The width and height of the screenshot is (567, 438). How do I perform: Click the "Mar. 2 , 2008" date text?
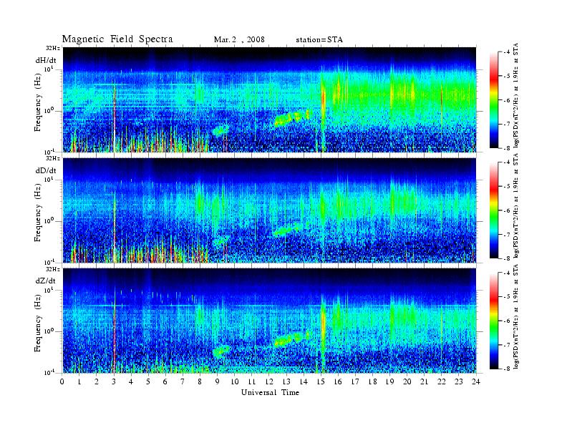239,40
